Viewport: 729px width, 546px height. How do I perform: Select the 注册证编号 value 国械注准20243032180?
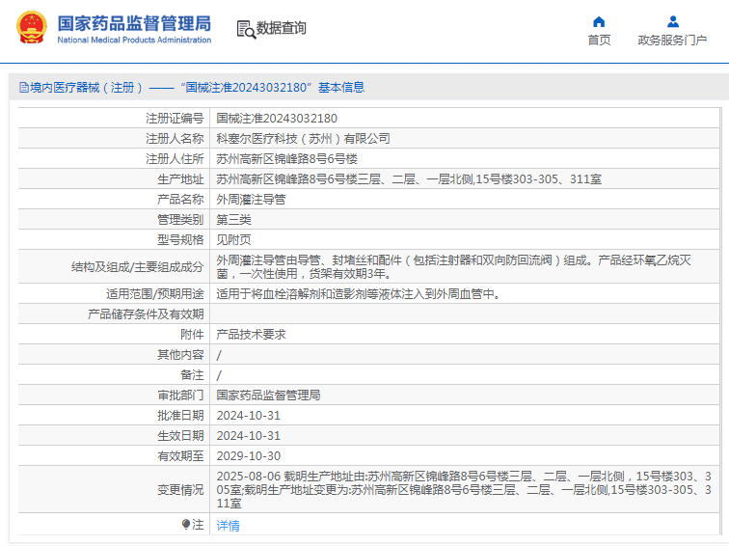click(277, 119)
